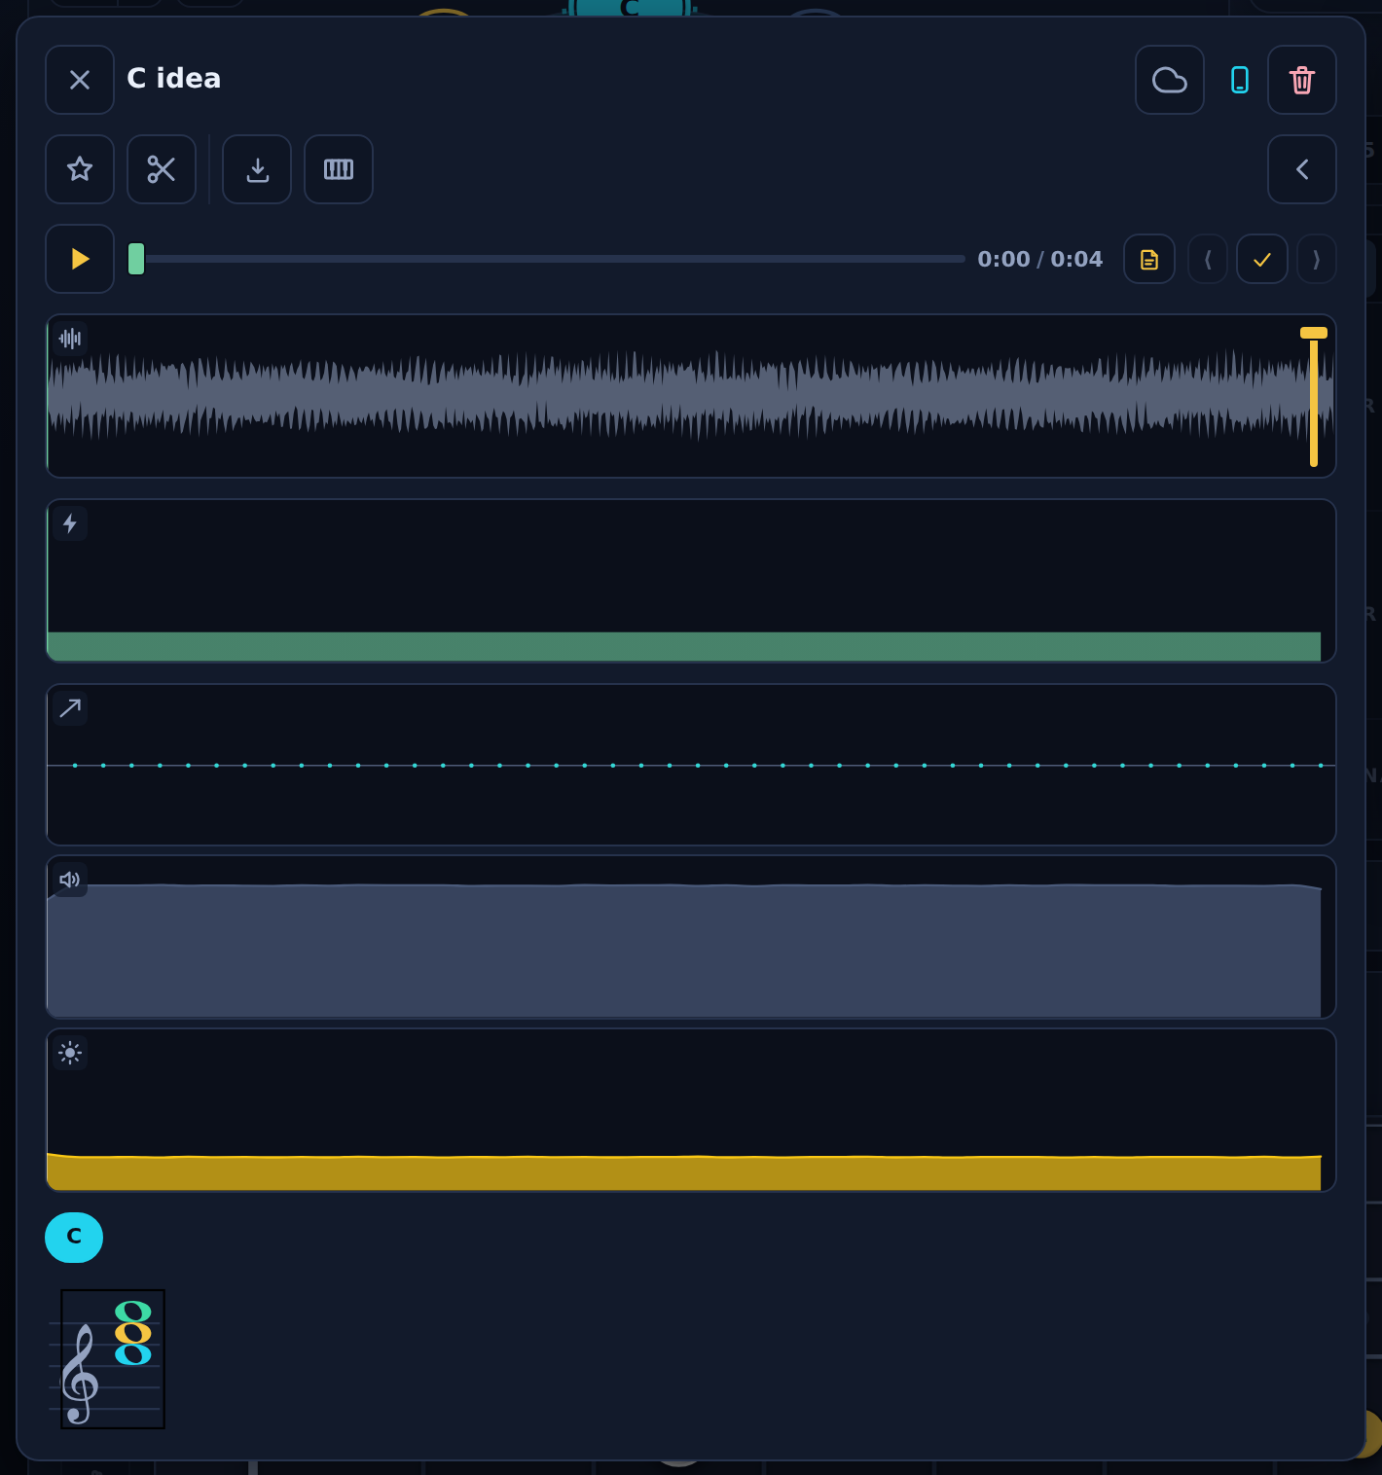Click the diagonal arrow pitch track icon
This screenshot has width=1382, height=1475.
70,708
